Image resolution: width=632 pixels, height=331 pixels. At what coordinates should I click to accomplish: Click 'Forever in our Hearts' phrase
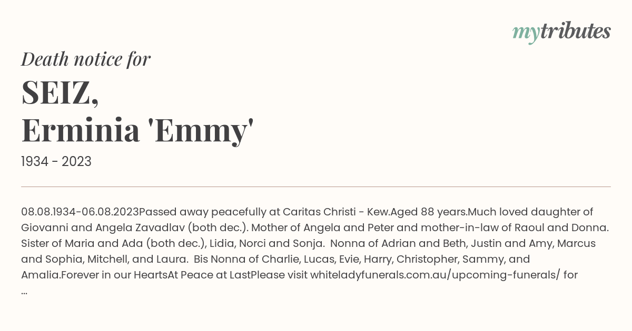coord(114,275)
